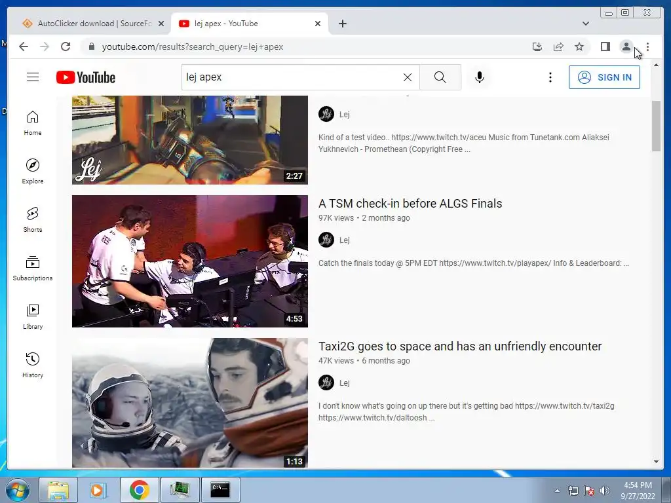Open video A TSM check-in before ALGS Finals
Viewport: 671px width, 503px height.
tap(410, 204)
